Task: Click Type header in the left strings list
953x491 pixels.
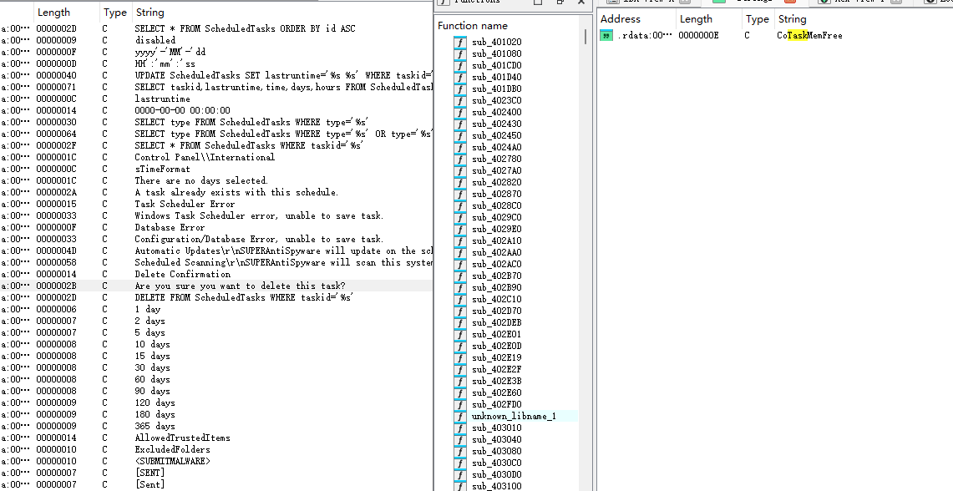Action: pyautogui.click(x=115, y=13)
